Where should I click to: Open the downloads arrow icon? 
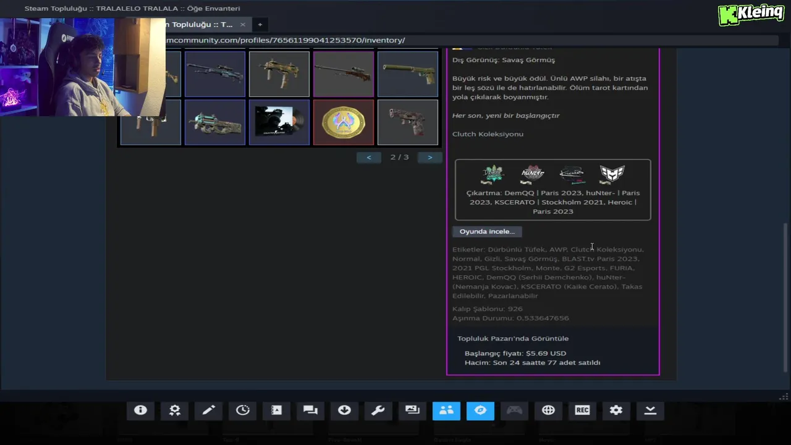pyautogui.click(x=344, y=410)
